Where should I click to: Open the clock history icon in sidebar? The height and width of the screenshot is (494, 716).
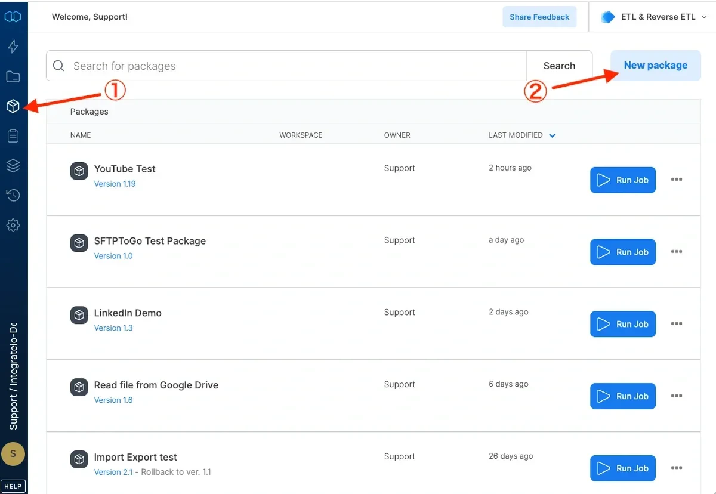[13, 195]
